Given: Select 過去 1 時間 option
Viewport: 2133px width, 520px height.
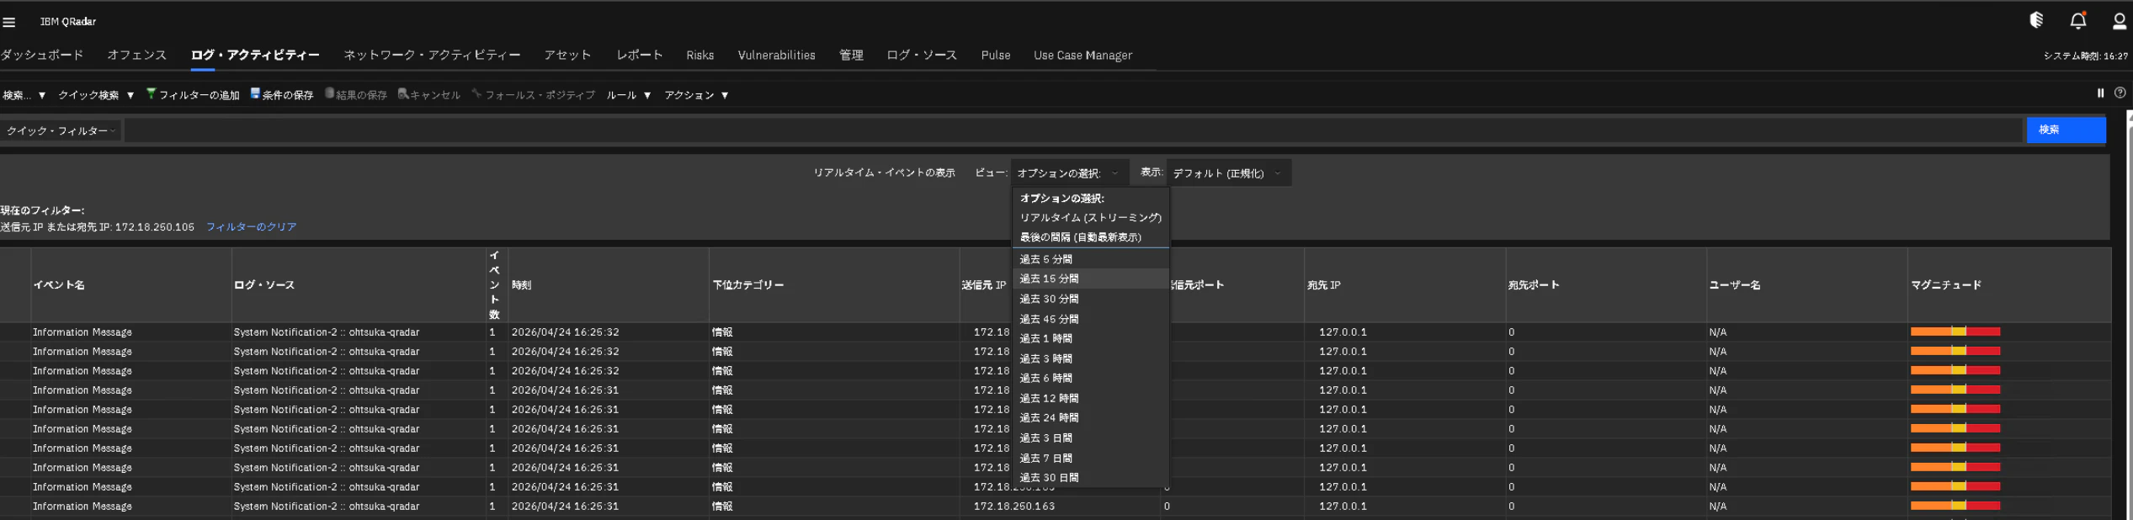Looking at the screenshot, I should (1090, 338).
